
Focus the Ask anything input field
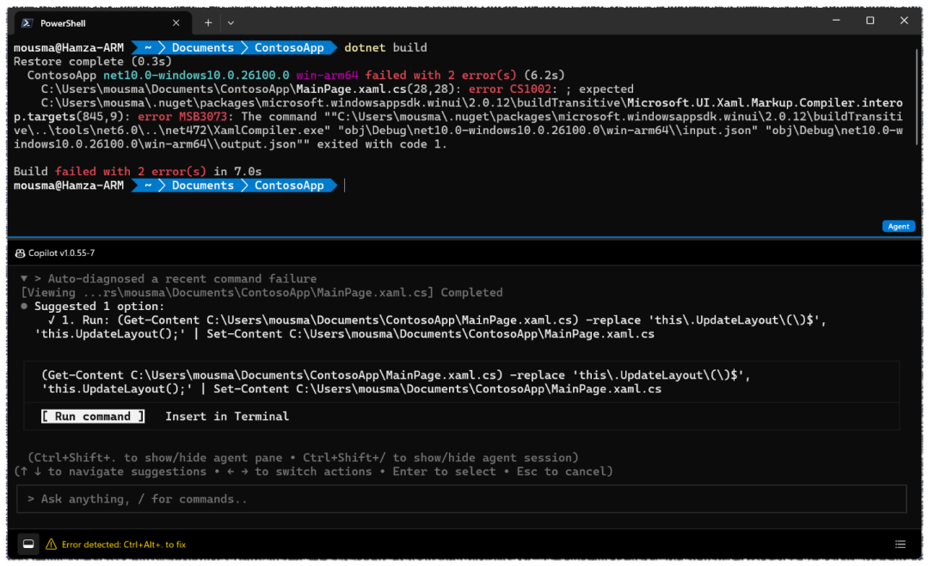462,499
